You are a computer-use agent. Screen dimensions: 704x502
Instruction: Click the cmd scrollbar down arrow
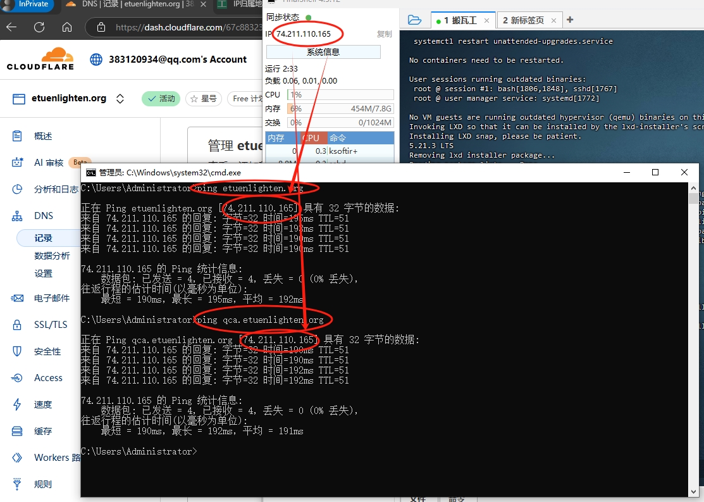[693, 492]
